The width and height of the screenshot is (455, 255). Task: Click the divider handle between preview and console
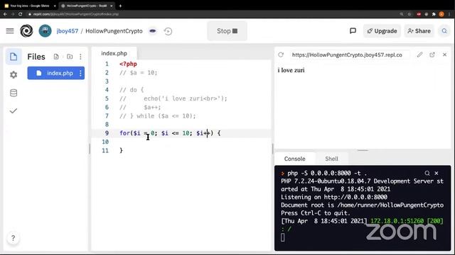coord(363,150)
